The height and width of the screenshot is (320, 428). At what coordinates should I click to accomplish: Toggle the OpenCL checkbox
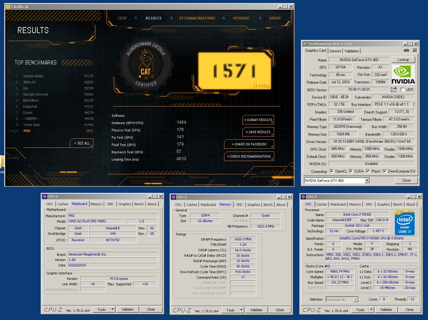point(332,171)
